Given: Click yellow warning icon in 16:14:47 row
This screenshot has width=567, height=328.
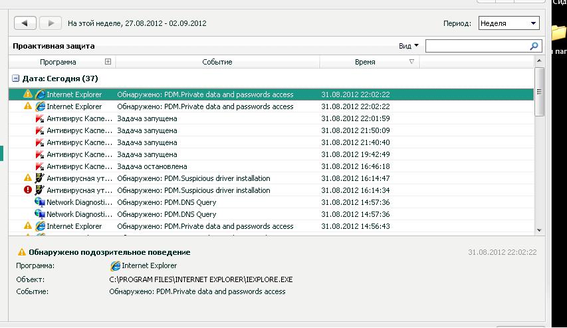Looking at the screenshot, I should point(27,178).
